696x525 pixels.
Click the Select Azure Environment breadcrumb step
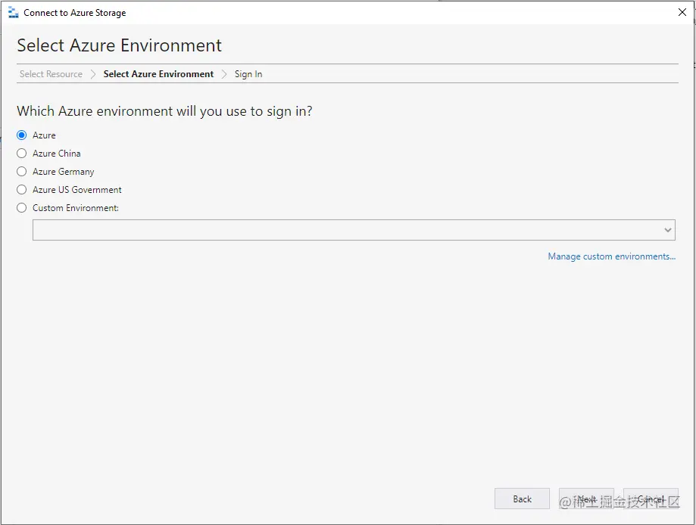[x=158, y=73]
